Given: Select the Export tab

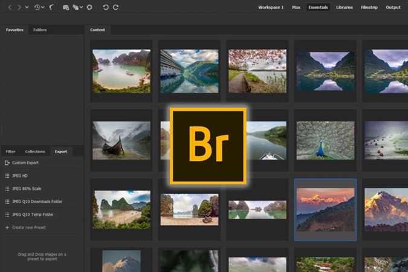Looking at the screenshot, I should [x=61, y=151].
